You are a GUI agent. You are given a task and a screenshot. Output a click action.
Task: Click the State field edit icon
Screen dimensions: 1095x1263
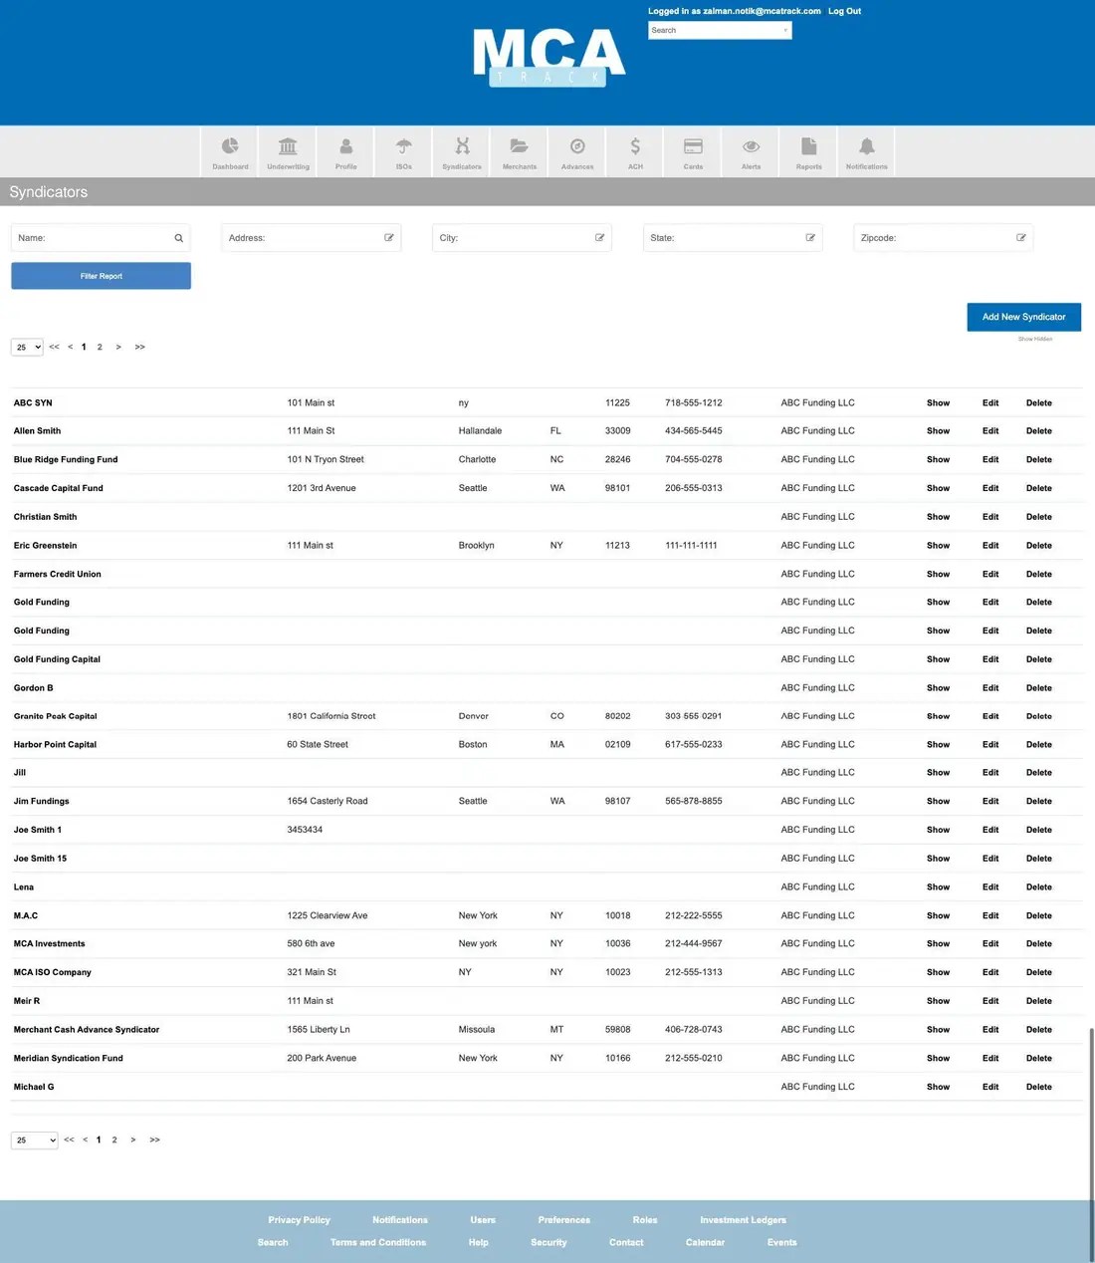(810, 238)
